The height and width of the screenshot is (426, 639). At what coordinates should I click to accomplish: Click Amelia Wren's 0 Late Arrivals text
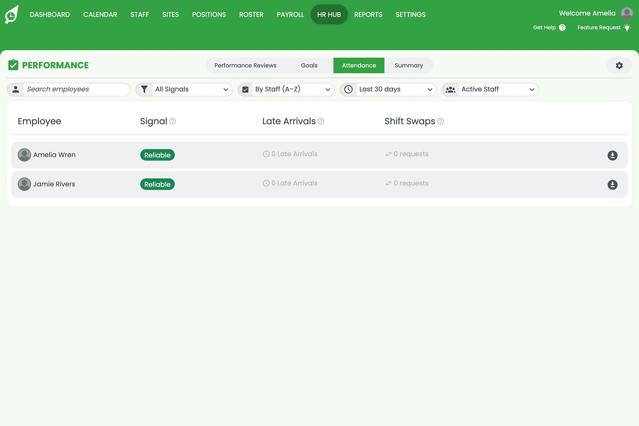(x=294, y=154)
